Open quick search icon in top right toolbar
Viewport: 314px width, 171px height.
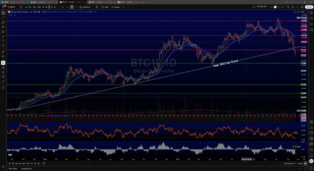(288, 7)
